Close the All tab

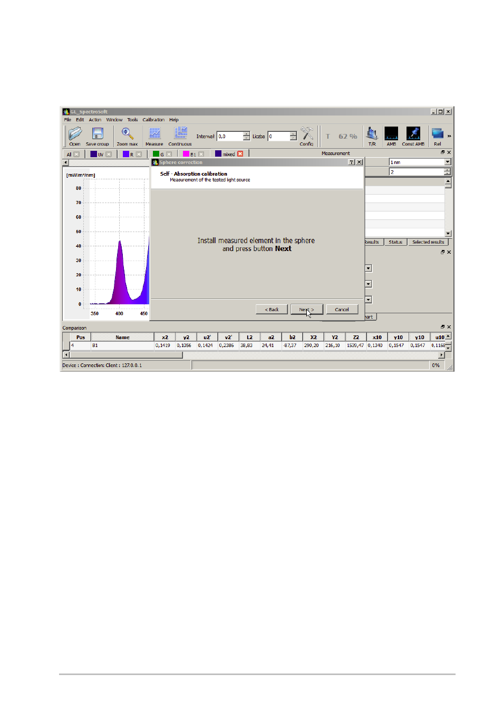pyautogui.click(x=76, y=155)
